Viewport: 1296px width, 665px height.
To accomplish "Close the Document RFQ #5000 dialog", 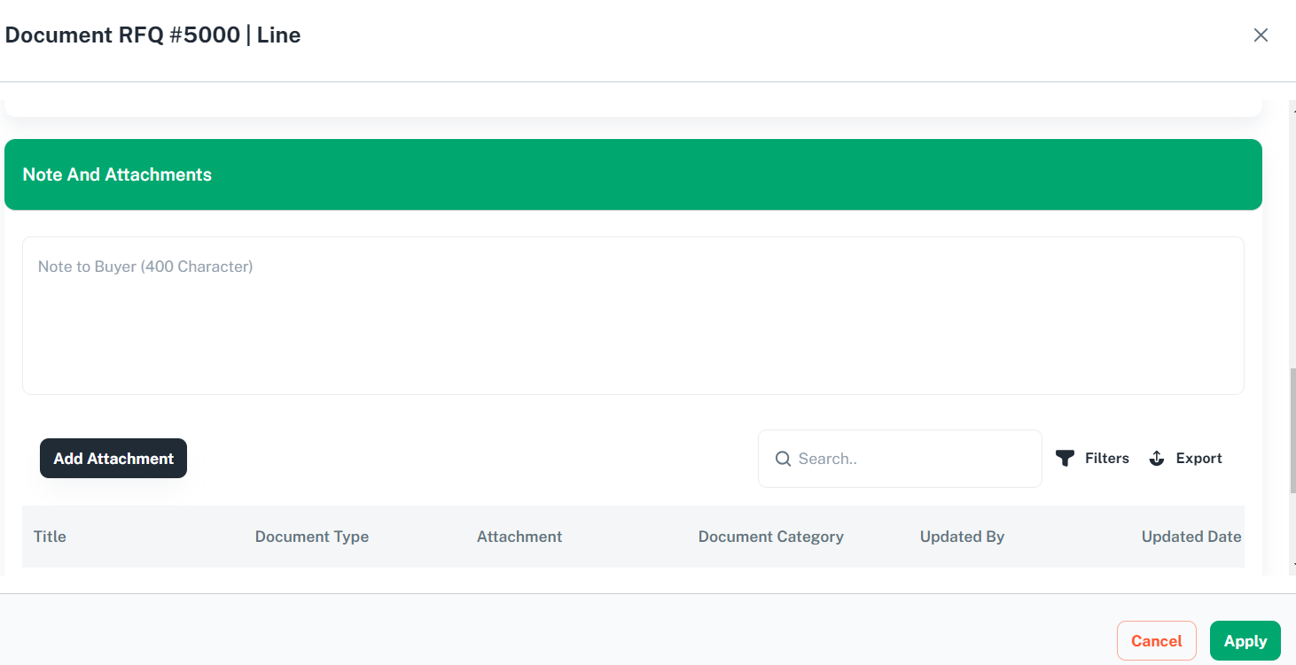I will point(1261,35).
